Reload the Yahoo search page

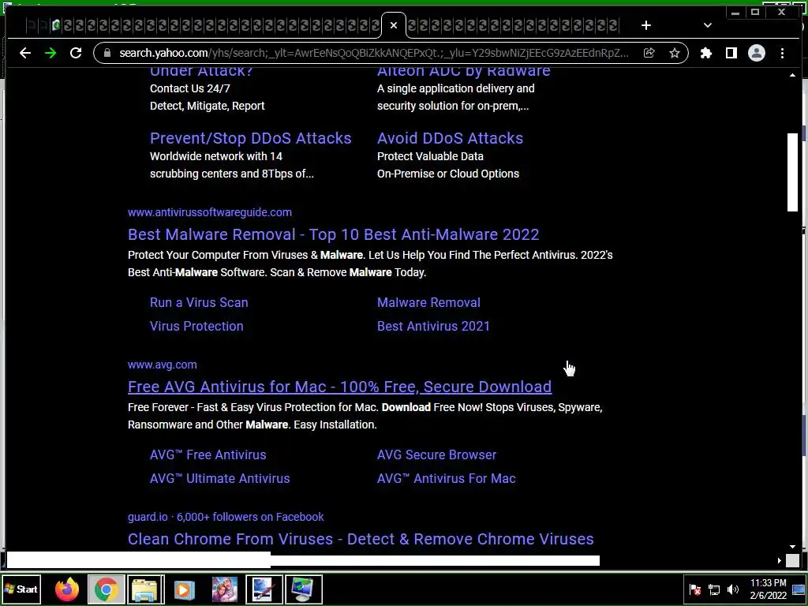(x=76, y=53)
